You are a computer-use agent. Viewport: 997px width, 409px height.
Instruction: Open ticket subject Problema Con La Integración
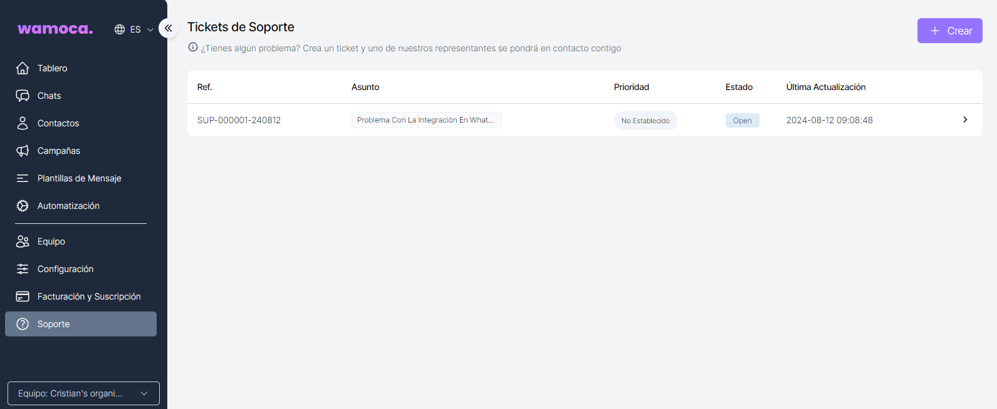[426, 120]
